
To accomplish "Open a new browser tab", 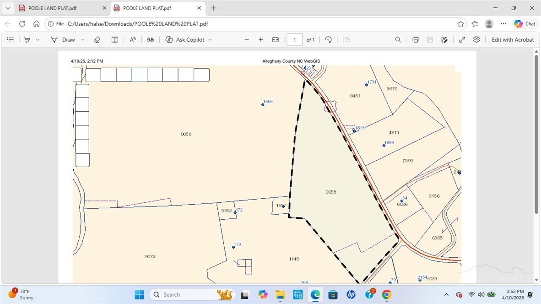I will click(213, 8).
